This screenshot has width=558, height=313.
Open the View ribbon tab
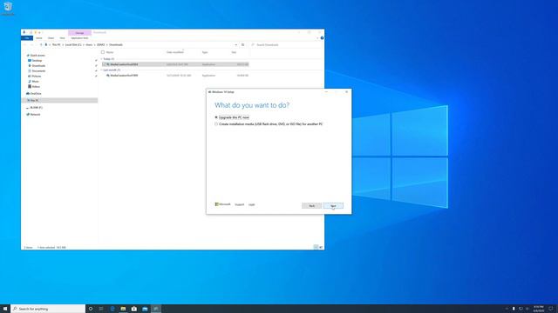point(62,38)
